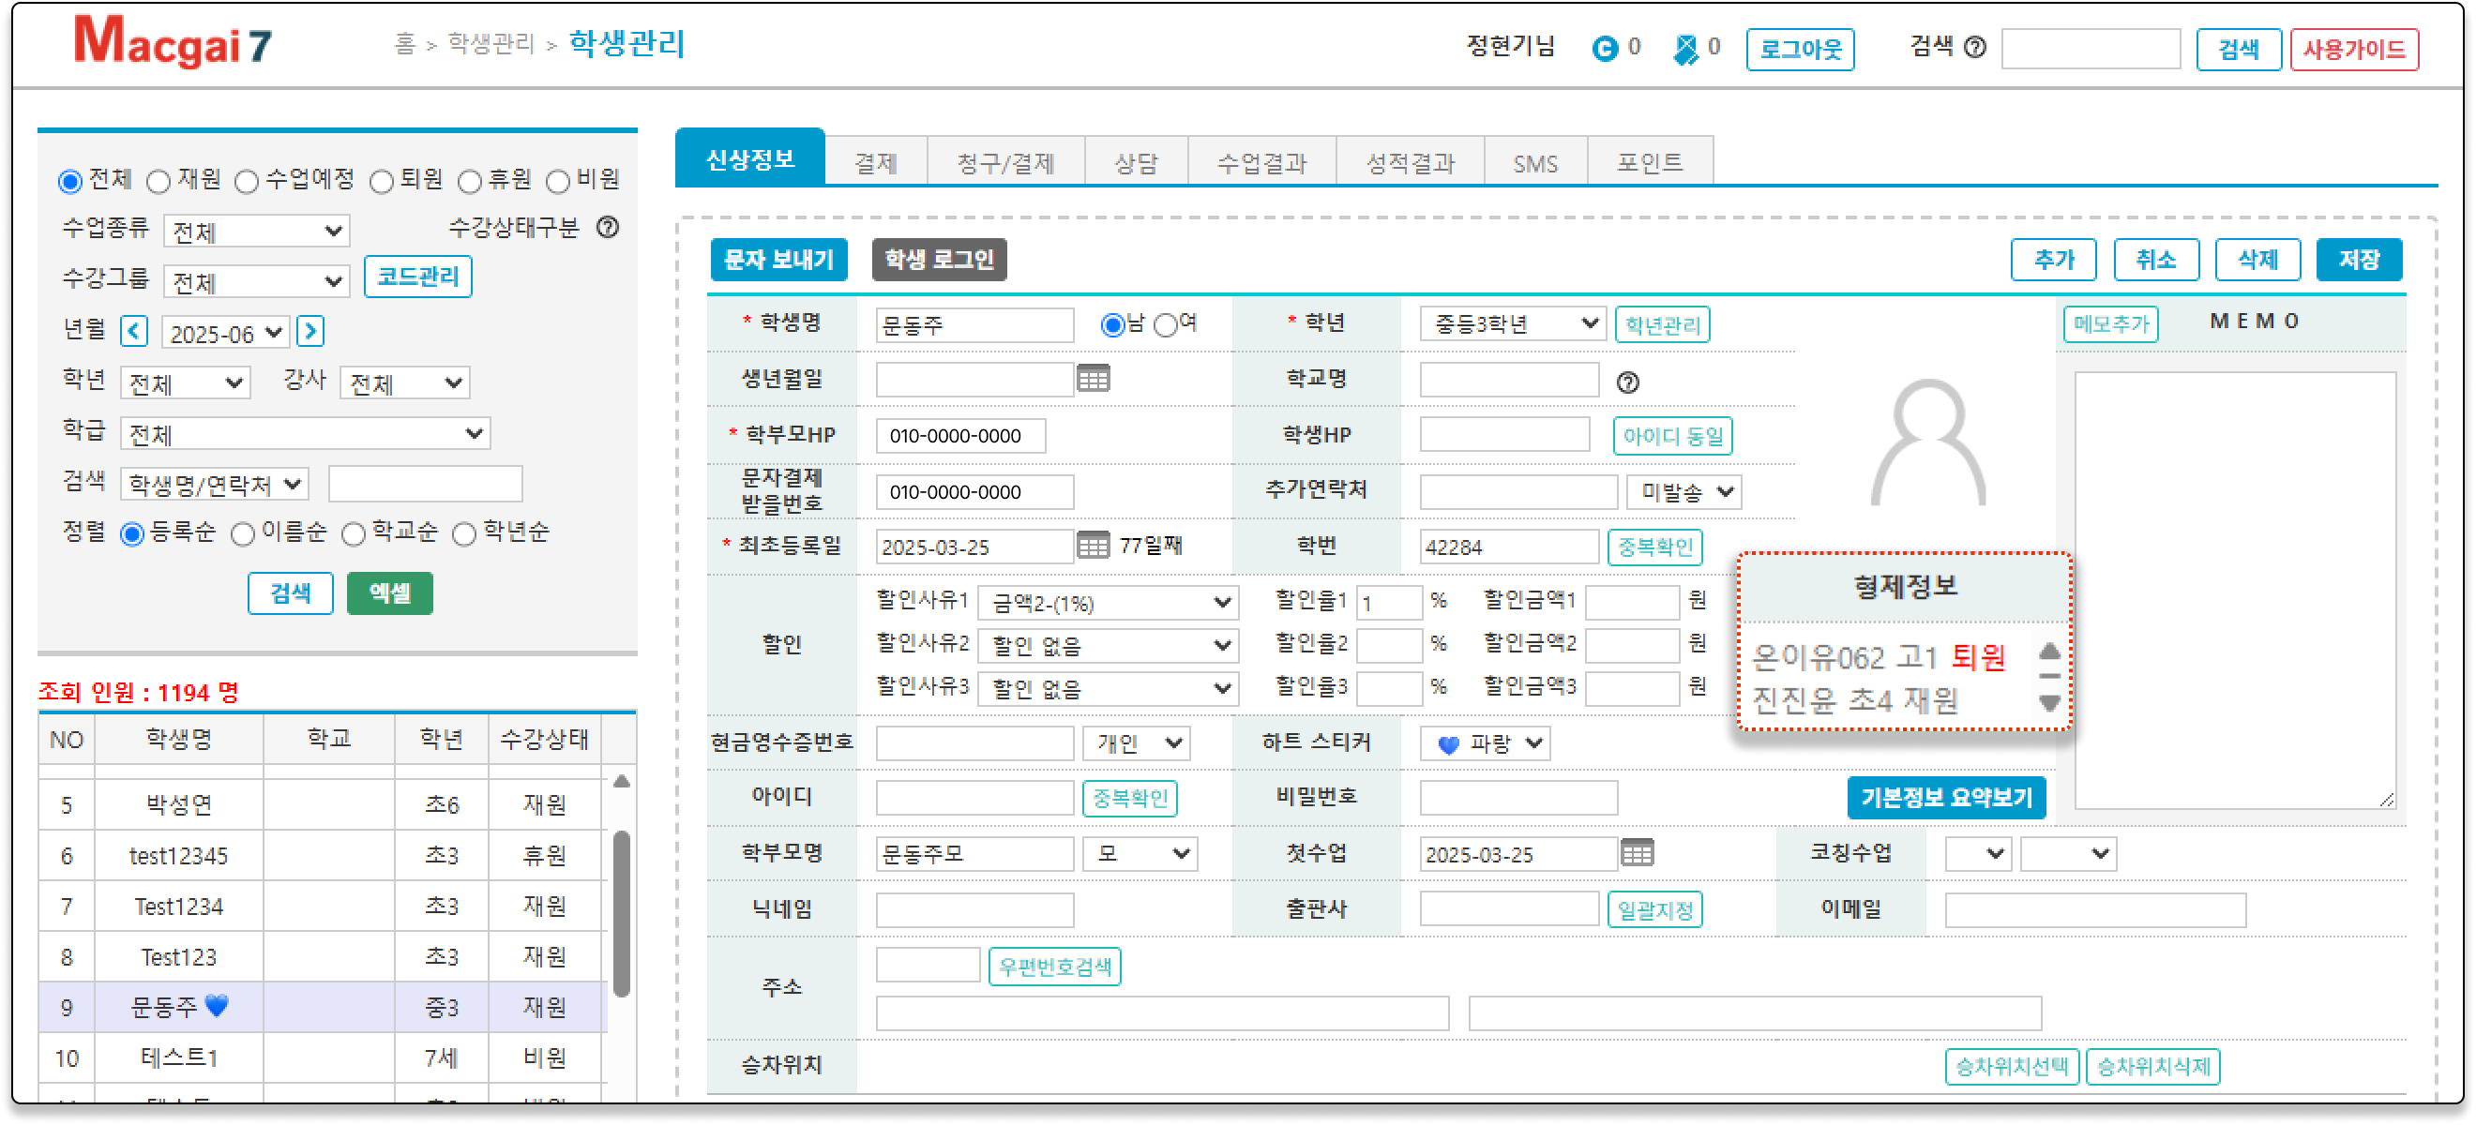The width and height of the screenshot is (2476, 1125).
Task: Open the birthdate calendar picker icon
Action: [1093, 379]
